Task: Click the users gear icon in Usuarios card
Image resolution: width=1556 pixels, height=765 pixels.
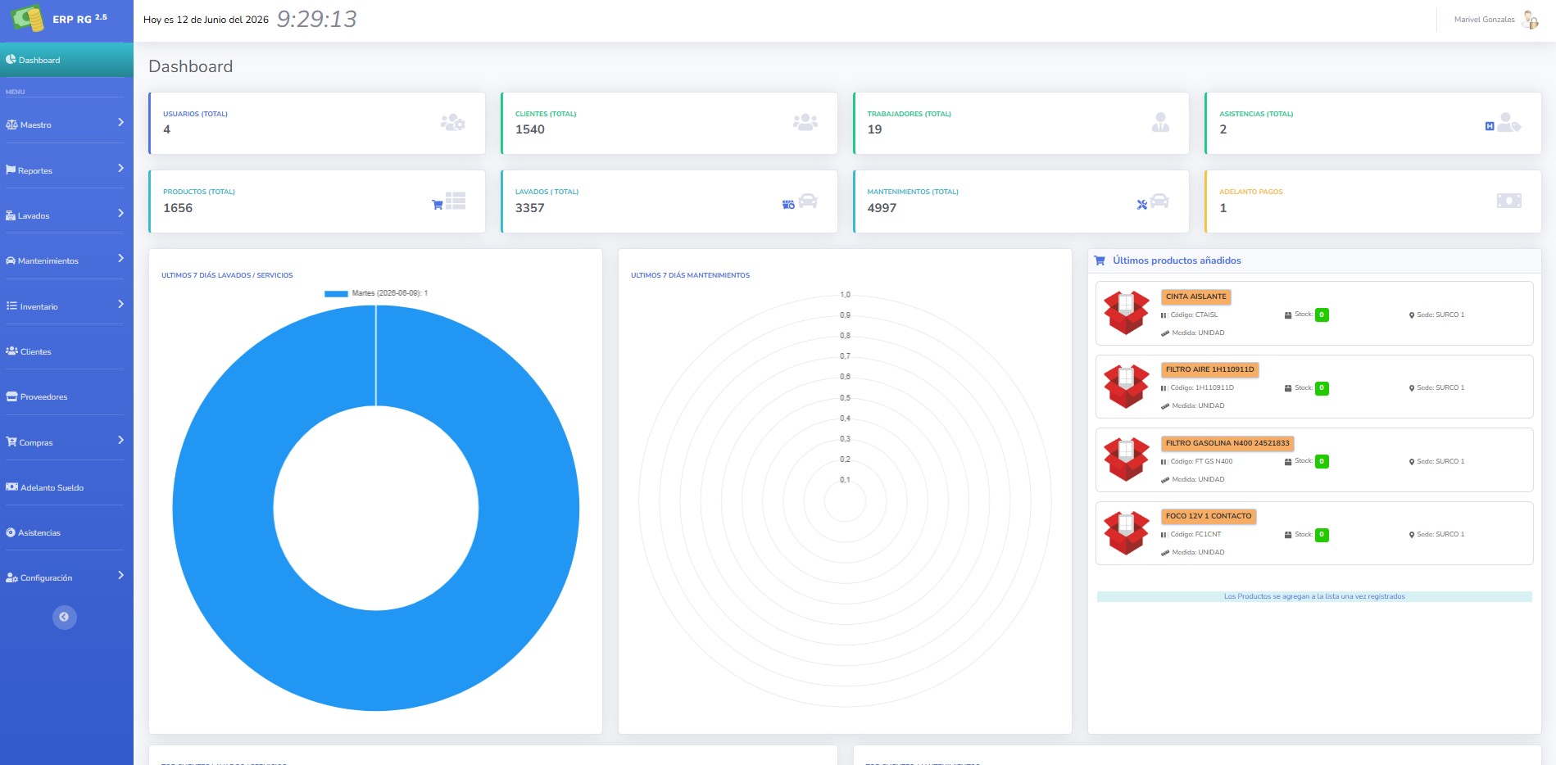Action: [x=452, y=122]
